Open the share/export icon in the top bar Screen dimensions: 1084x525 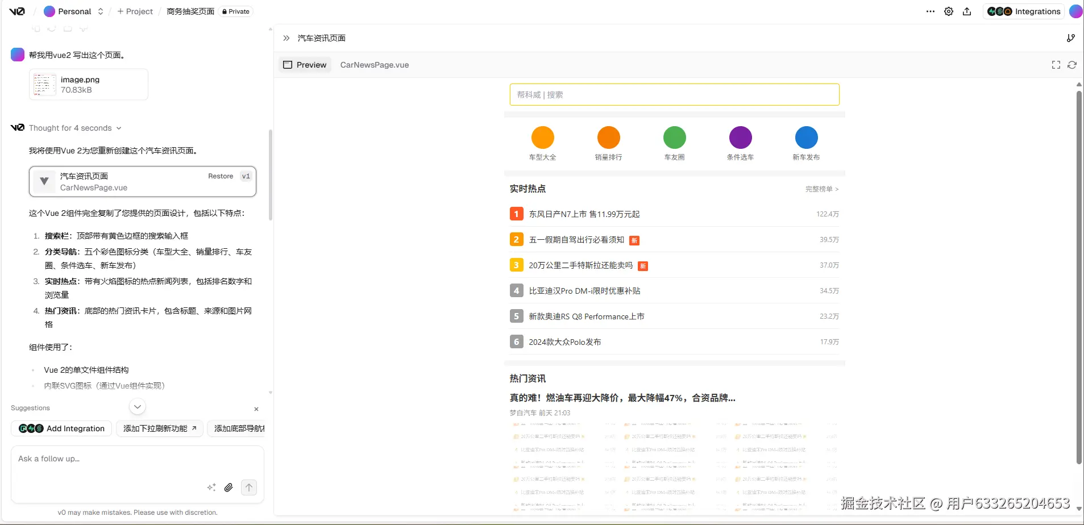(967, 11)
